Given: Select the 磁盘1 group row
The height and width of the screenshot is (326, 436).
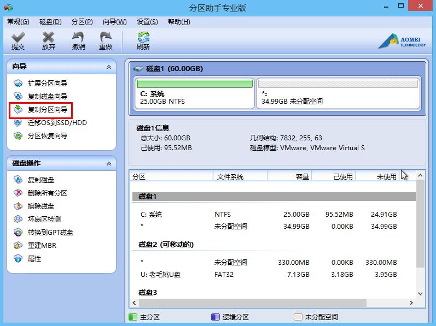Looking at the screenshot, I should (x=274, y=197).
